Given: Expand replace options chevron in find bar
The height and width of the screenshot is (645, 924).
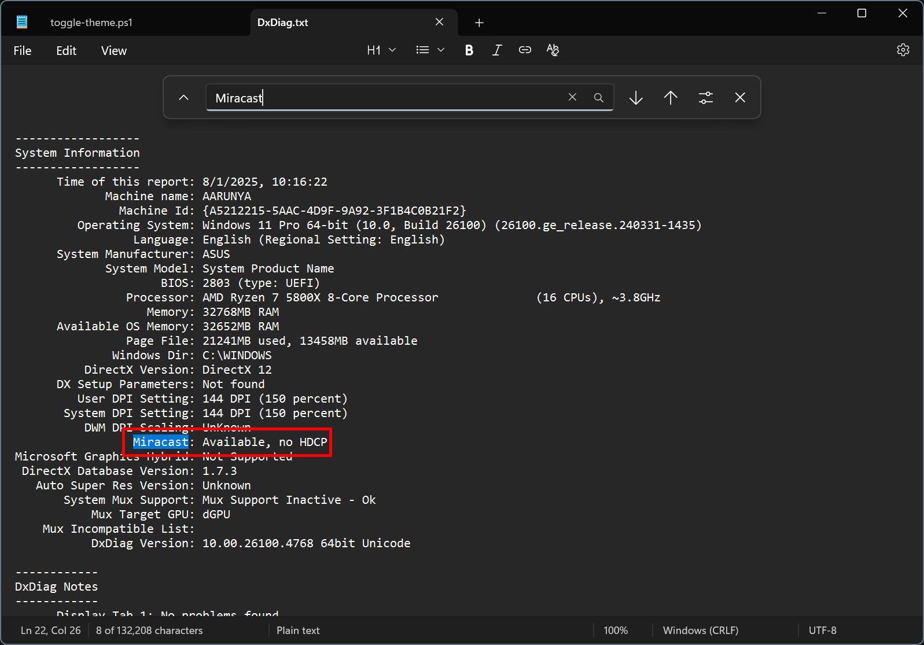Looking at the screenshot, I should click(x=183, y=98).
